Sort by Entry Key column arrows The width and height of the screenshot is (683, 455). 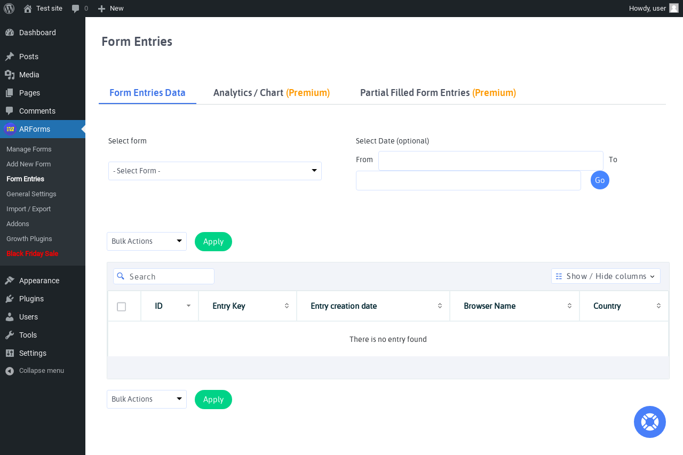tap(287, 306)
